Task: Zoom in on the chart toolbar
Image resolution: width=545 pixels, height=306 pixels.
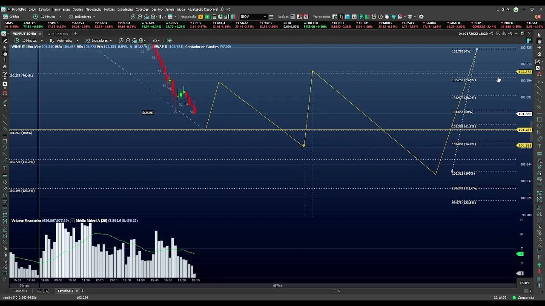Action: [121, 40]
